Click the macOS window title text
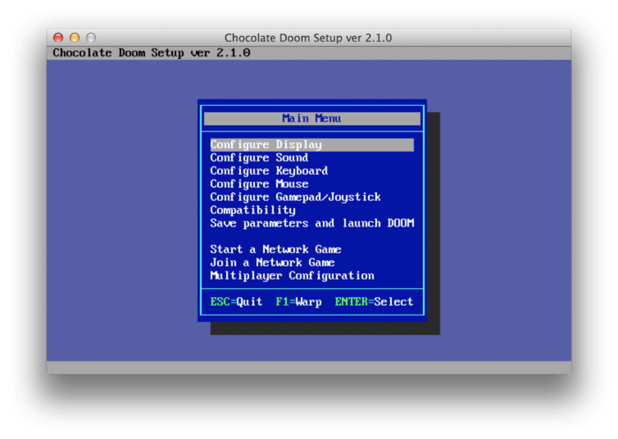This screenshot has height=439, width=618. [308, 38]
